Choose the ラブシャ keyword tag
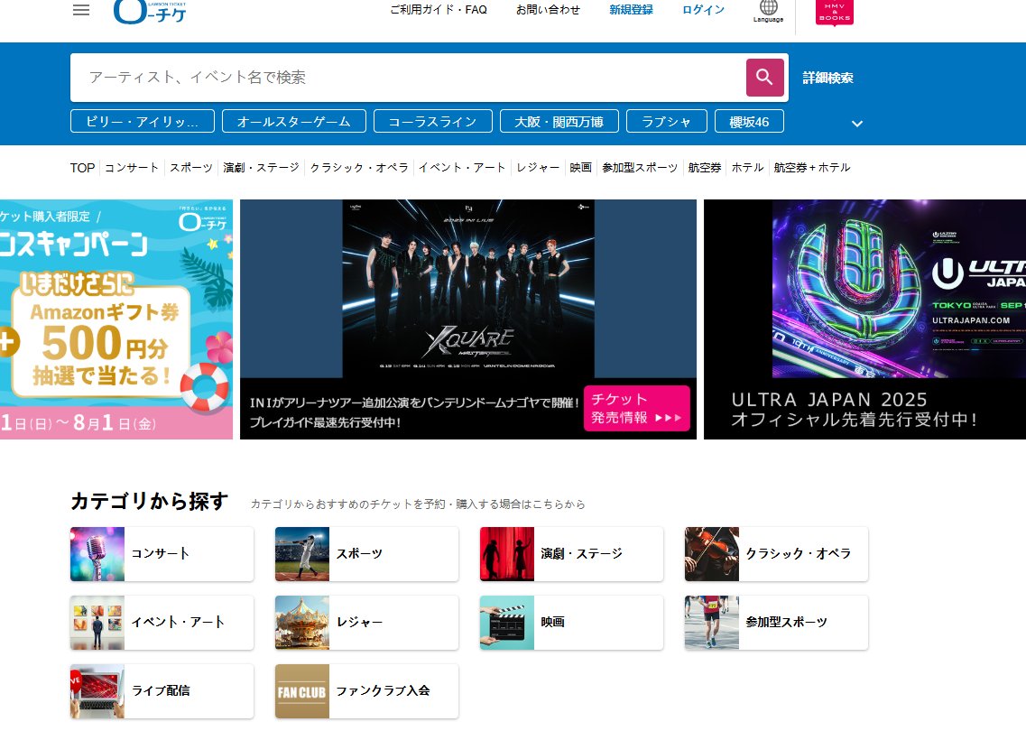1026x740 pixels. [667, 122]
